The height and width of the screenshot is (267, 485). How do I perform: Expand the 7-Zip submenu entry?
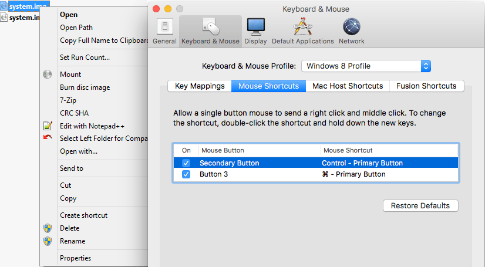click(68, 100)
